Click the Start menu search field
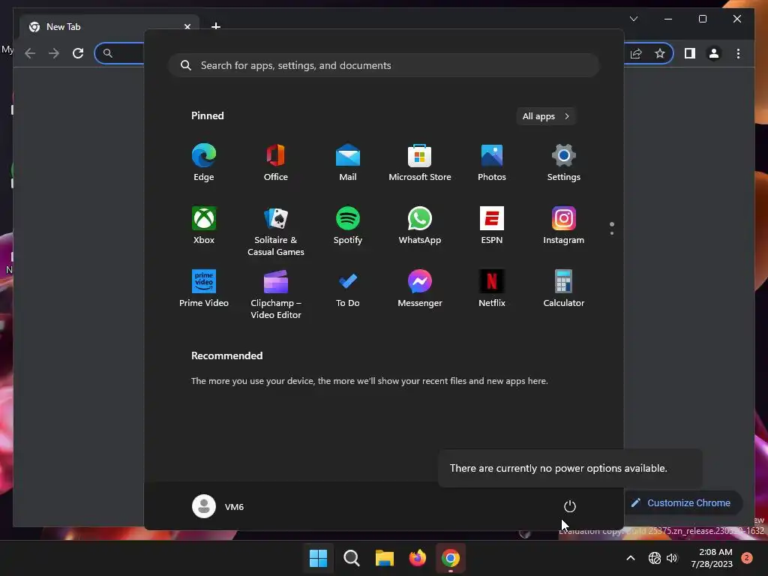This screenshot has height=576, width=768. [384, 65]
